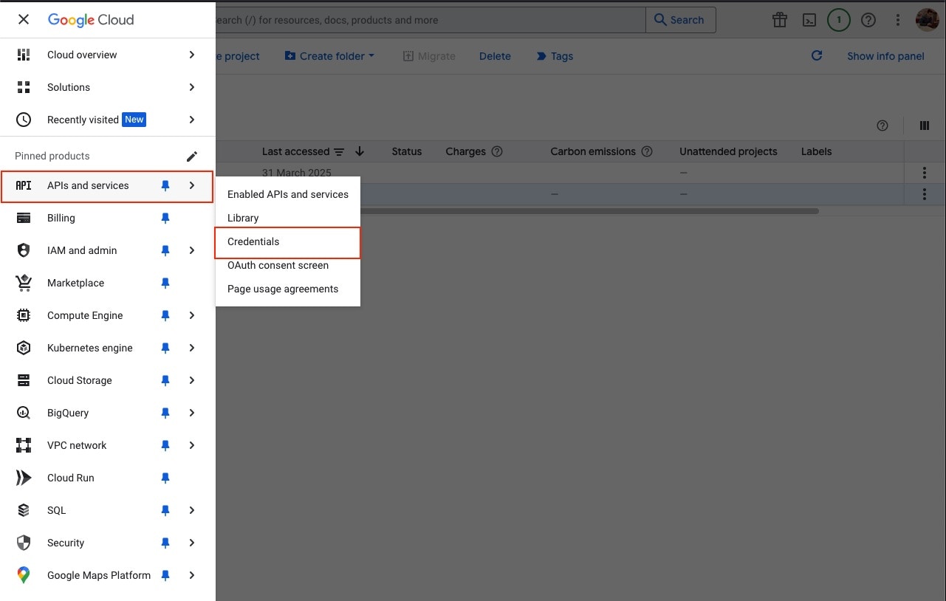This screenshot has width=946, height=601.
Task: Close the navigation menu with X icon
Action: click(x=24, y=20)
